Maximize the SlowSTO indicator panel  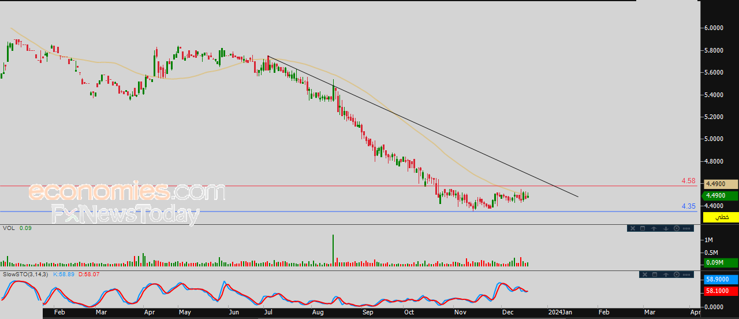[655, 275]
